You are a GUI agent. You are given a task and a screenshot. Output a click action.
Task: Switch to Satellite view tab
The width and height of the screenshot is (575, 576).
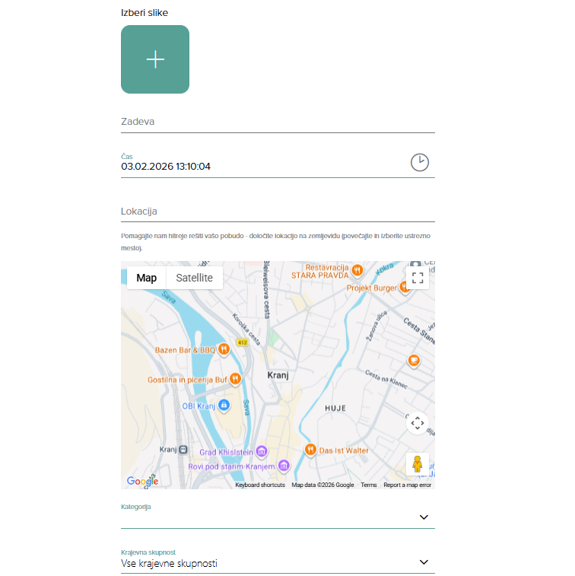195,278
